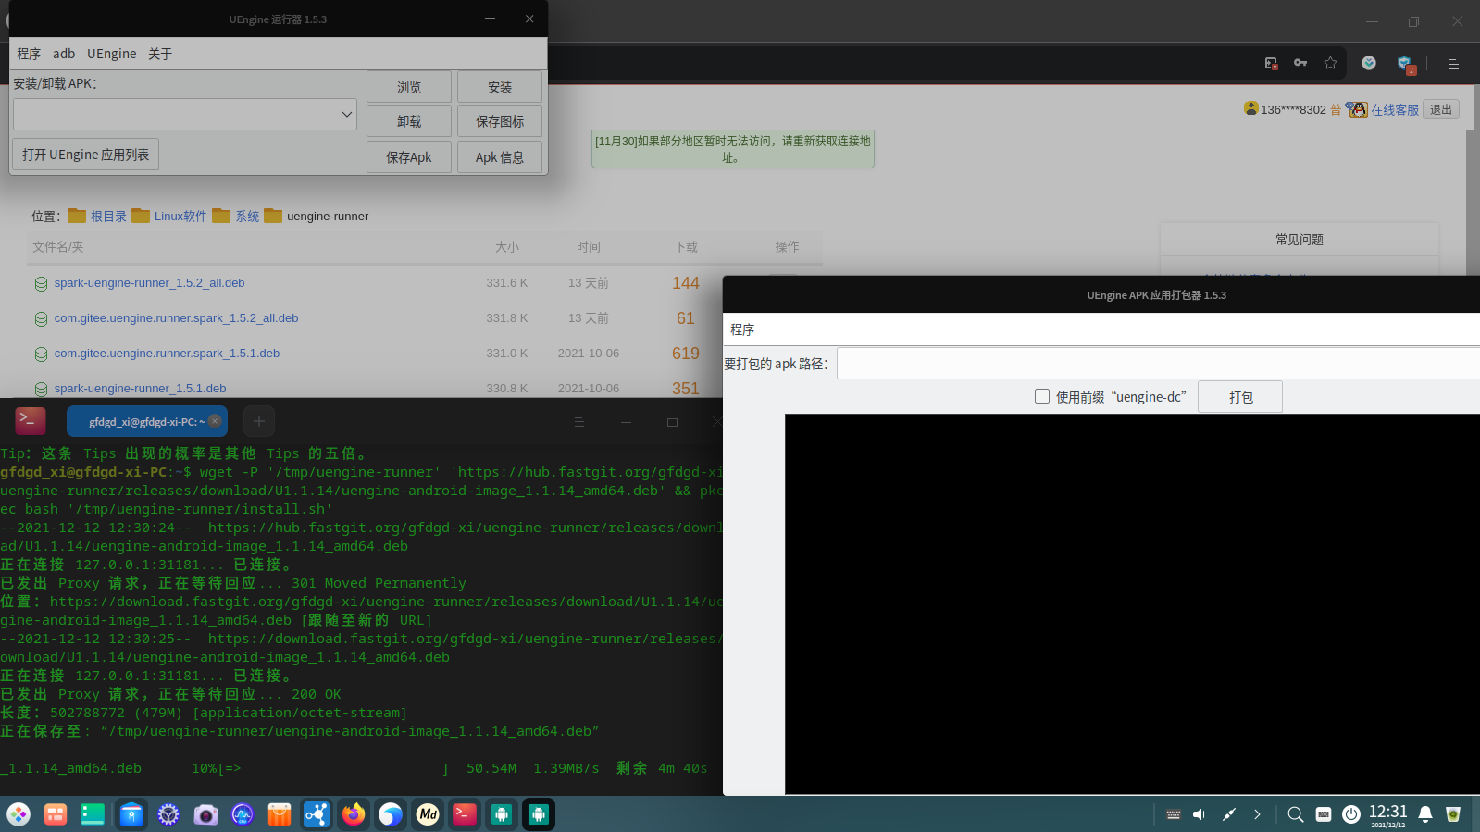1480x832 pixels.
Task: Open the launcher icon in the dock
Action: (19, 814)
